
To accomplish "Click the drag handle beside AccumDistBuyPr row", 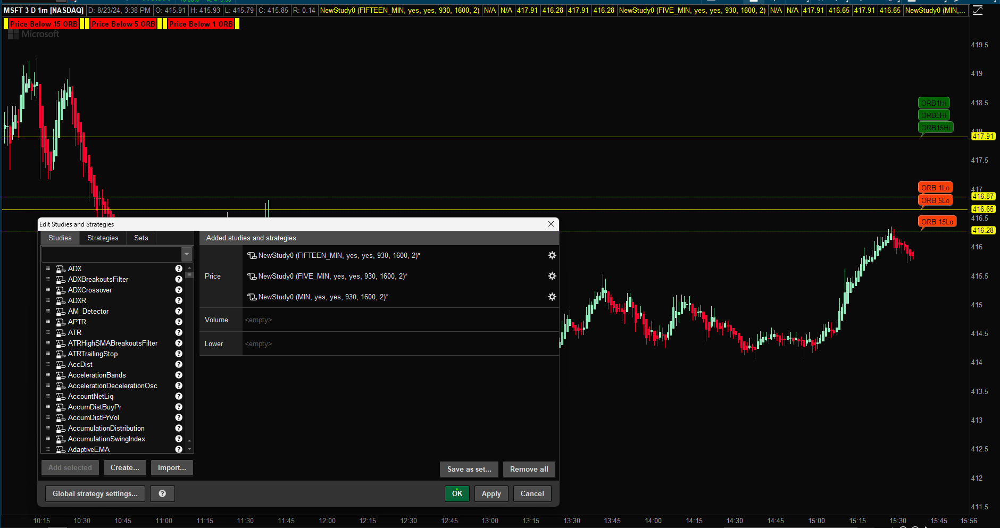I will tap(48, 407).
